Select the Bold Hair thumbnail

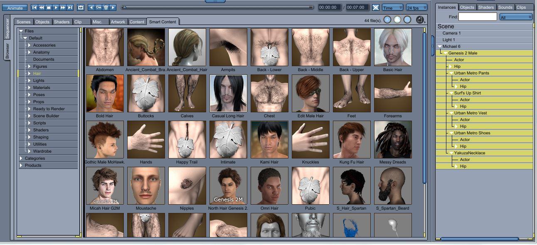(x=105, y=94)
